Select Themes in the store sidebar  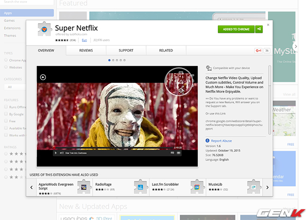(10, 36)
